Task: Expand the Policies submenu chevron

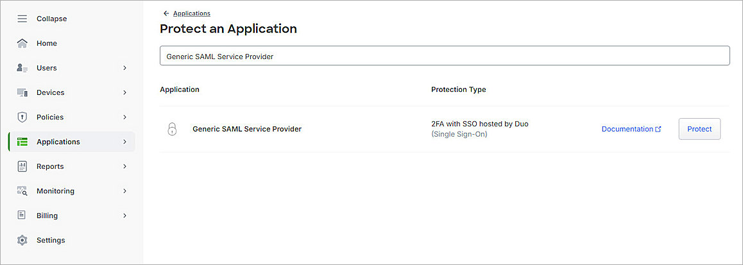Action: (125, 117)
